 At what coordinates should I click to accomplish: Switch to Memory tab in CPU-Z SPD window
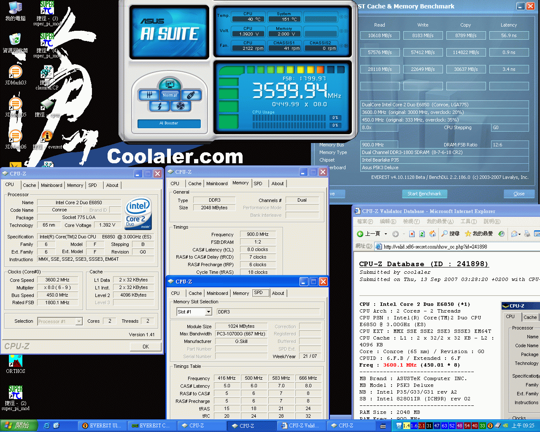click(x=241, y=293)
